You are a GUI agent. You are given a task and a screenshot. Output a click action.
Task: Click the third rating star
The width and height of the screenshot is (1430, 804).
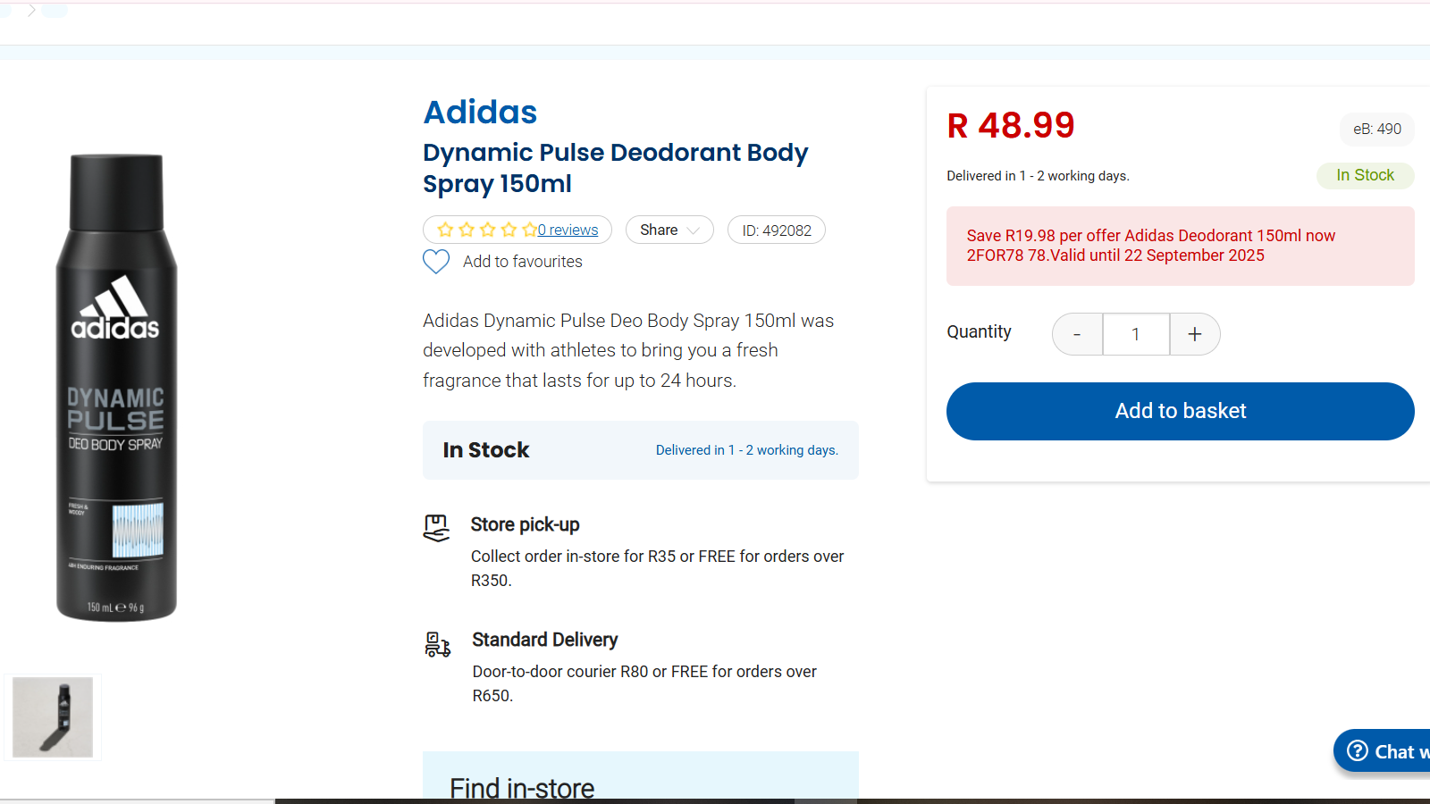tap(487, 230)
